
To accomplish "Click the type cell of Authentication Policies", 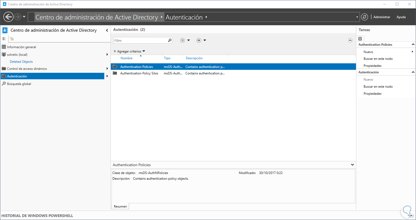I will tap(173, 67).
